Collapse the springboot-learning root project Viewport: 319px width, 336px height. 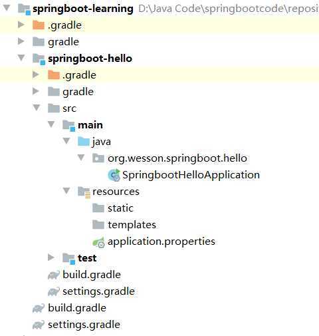(x=7, y=8)
